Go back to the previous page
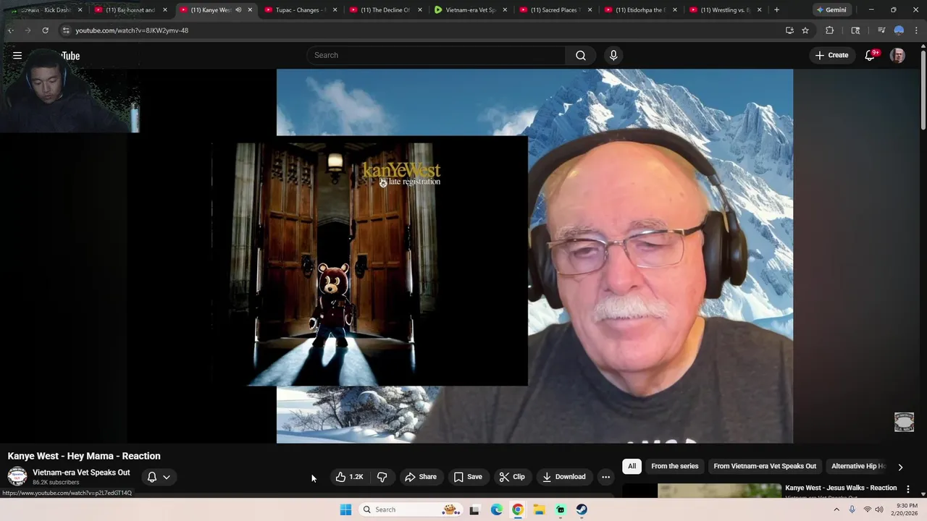927x521 pixels. (x=10, y=30)
